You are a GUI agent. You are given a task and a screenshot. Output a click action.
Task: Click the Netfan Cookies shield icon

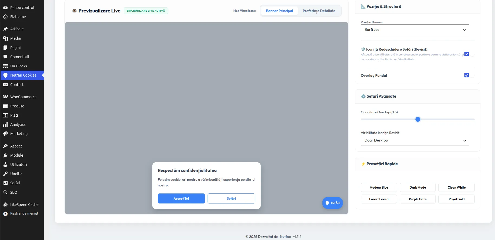(5, 75)
